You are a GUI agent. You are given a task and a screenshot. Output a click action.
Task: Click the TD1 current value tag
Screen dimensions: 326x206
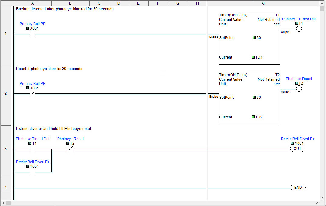259,57
